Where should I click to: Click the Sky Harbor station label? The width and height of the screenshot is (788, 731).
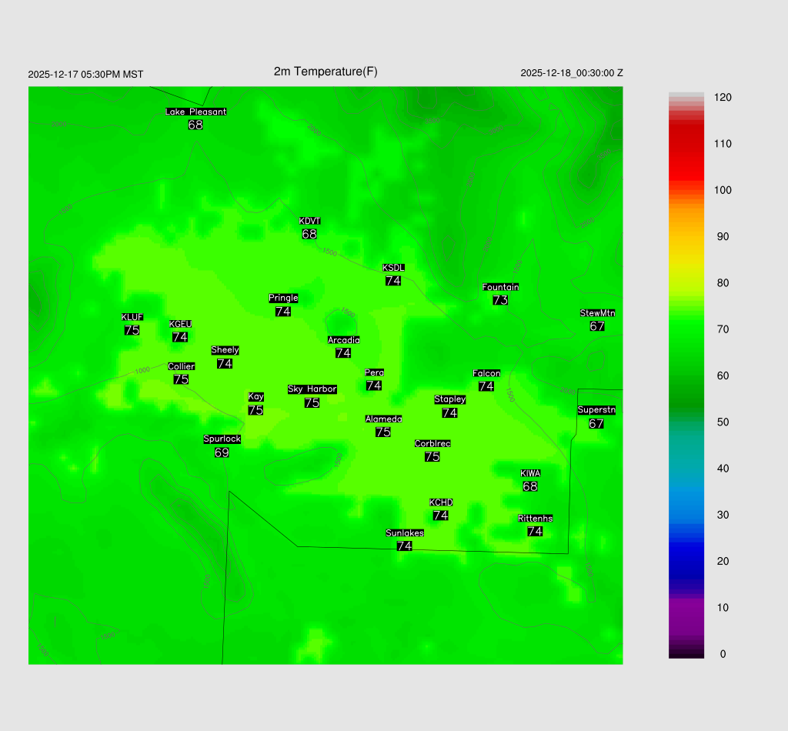[312, 389]
